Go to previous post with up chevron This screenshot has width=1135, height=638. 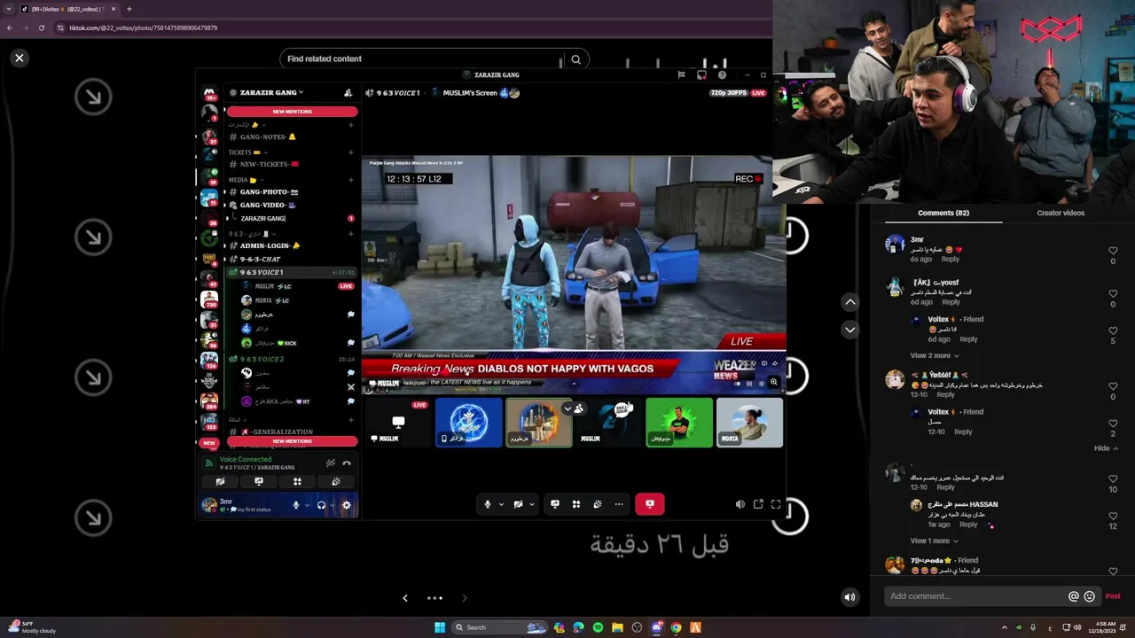tap(849, 302)
